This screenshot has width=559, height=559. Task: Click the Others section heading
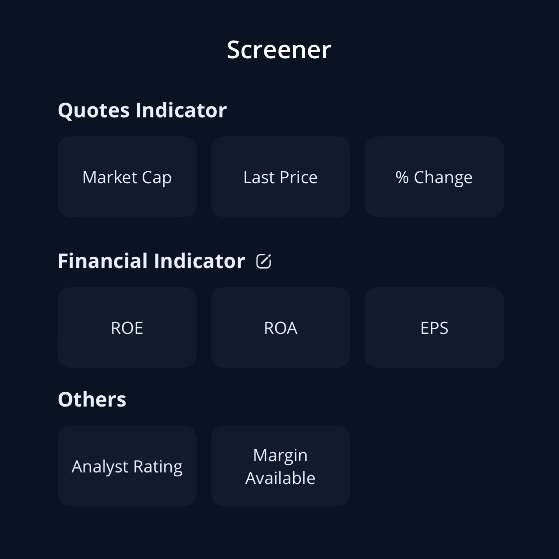(92, 399)
